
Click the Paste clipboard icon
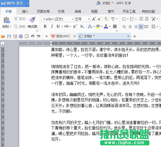coord(7,20)
